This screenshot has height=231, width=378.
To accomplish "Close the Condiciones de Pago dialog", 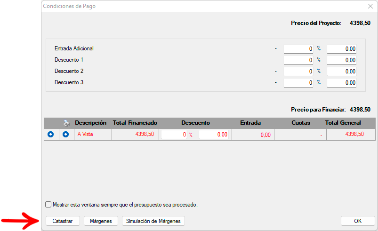I will point(370,6).
